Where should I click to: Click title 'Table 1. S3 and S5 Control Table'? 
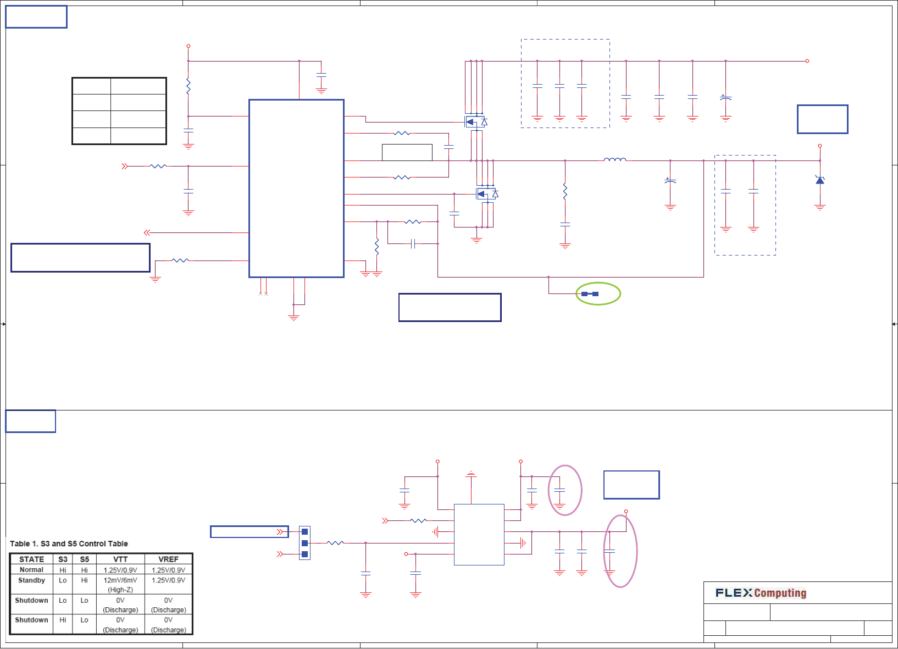point(69,543)
